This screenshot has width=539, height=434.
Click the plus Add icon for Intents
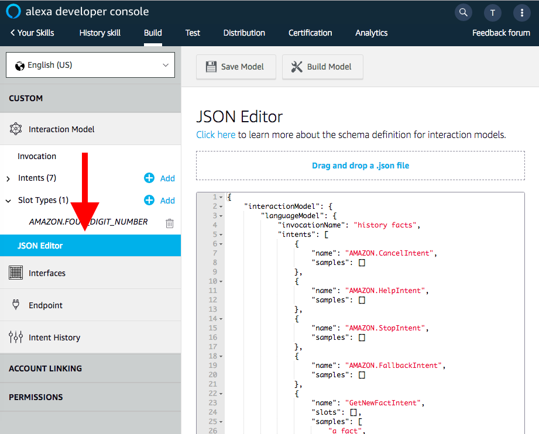tap(150, 178)
